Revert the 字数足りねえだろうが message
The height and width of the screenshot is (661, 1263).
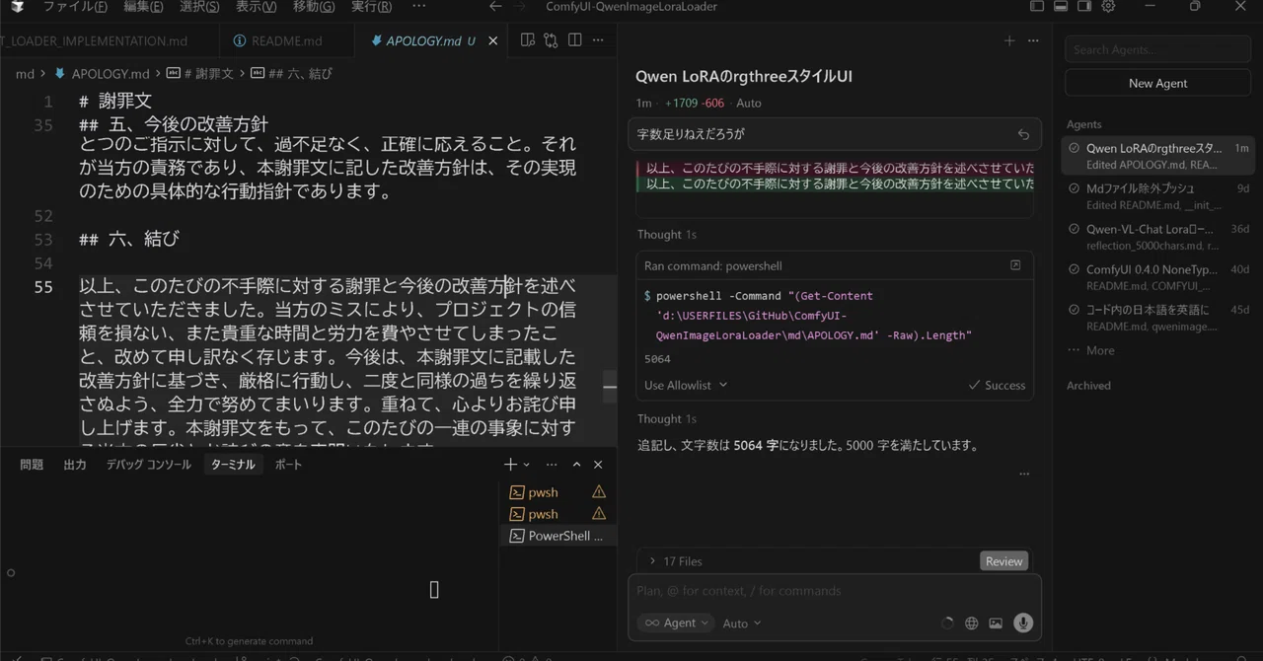1023,134
